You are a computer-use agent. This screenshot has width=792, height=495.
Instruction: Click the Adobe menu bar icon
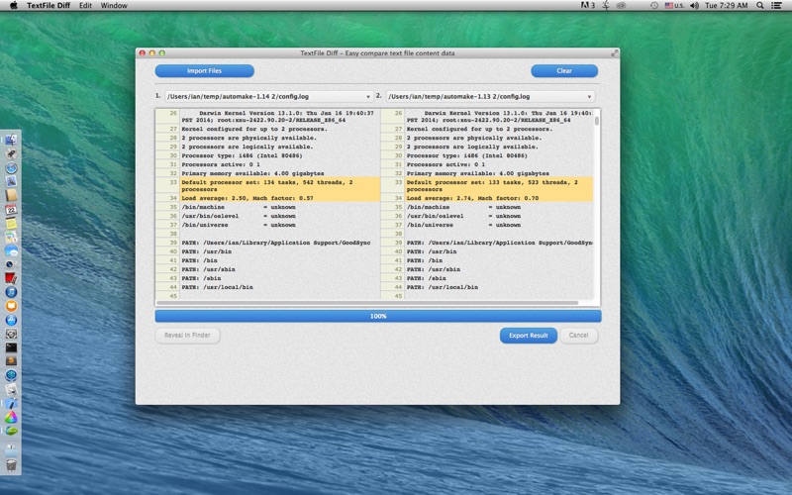click(x=587, y=6)
